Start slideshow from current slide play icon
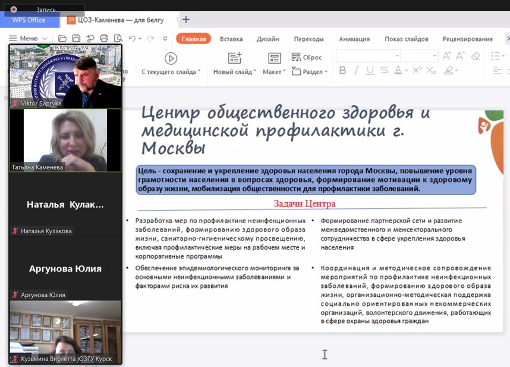This screenshot has height=367, width=510. [171, 58]
